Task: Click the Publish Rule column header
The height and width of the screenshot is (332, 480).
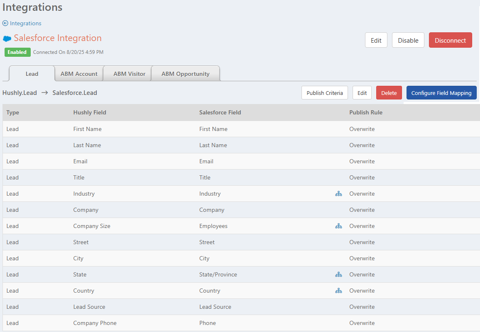Action: [366, 112]
